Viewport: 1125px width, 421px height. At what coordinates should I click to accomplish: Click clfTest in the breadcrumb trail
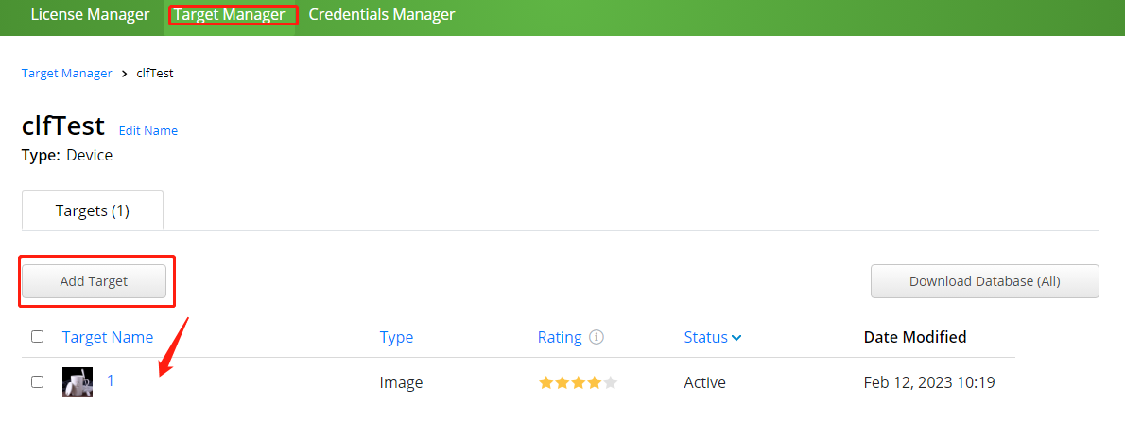pyautogui.click(x=155, y=73)
